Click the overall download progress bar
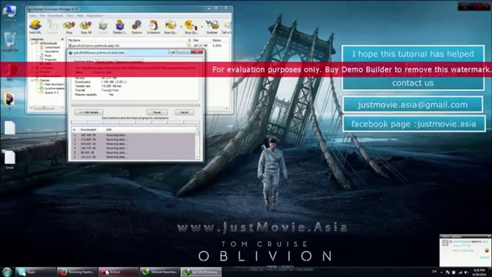This screenshot has width=492, height=277. point(135,105)
